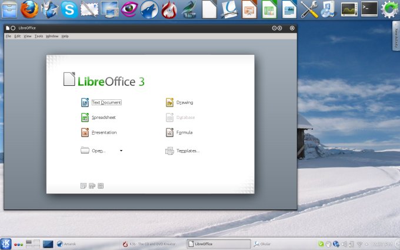Launch the bird on drive icon in dock

tap(189, 10)
